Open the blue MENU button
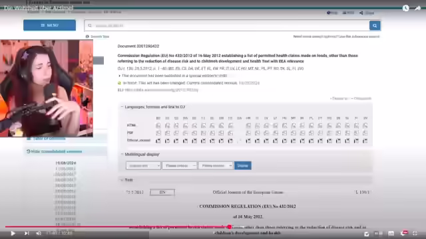The image size is (426, 239). pyautogui.click(x=49, y=25)
